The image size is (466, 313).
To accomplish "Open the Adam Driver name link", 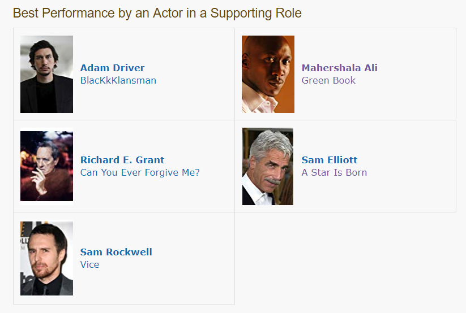I will coord(112,68).
